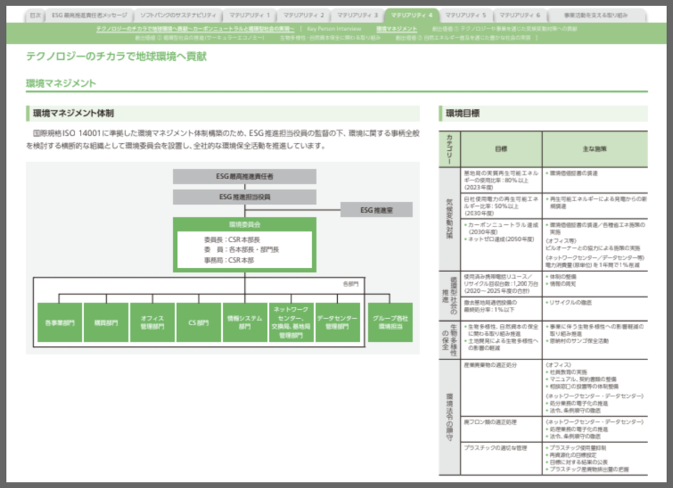Click the カテゴリー table column header

click(450, 149)
